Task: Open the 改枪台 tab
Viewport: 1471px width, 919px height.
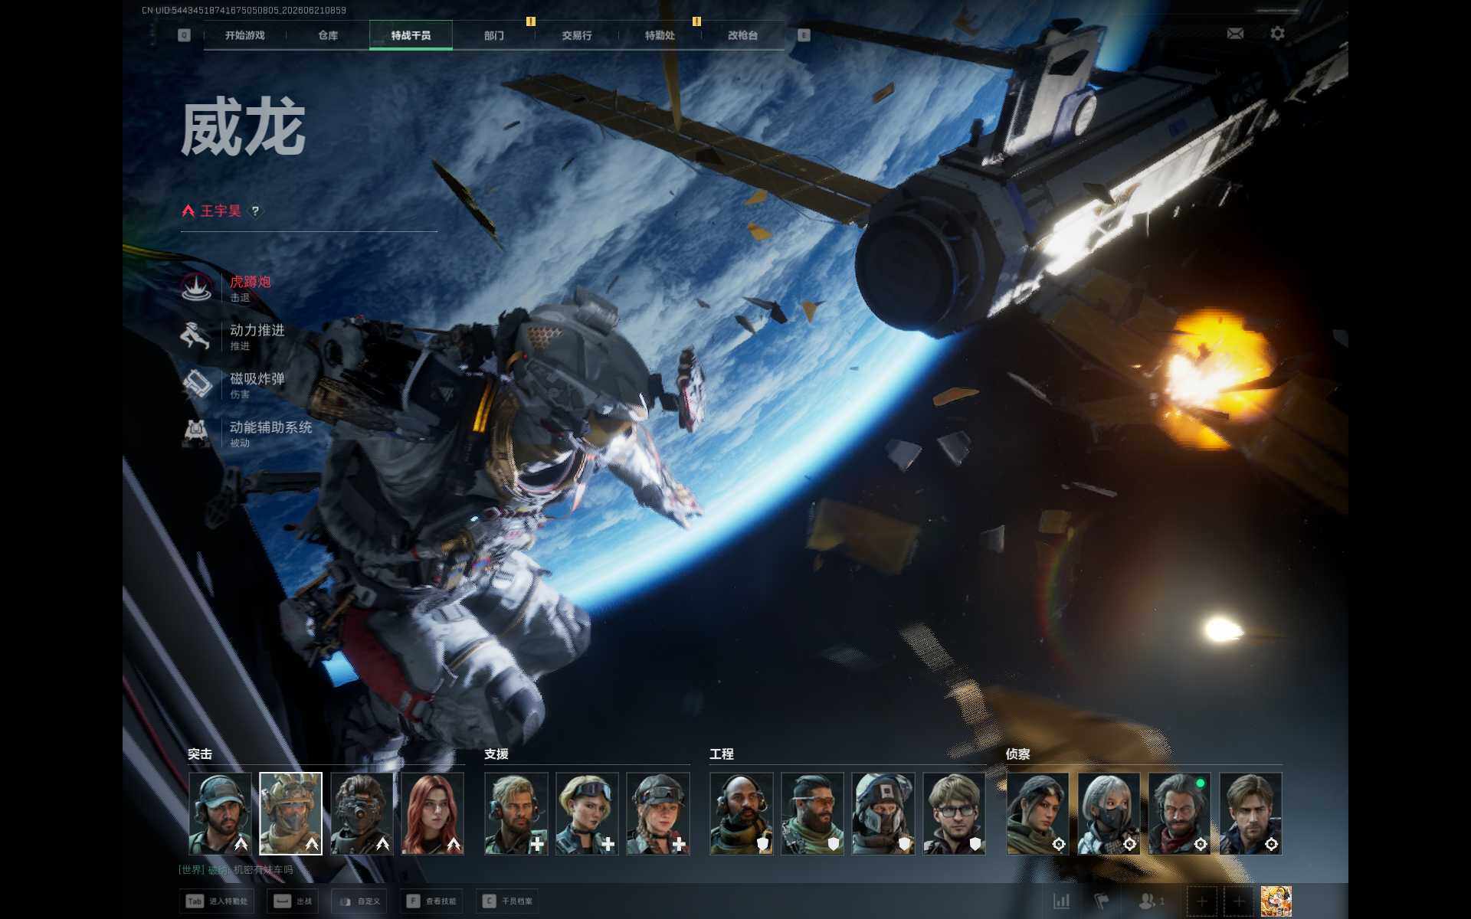Action: (x=742, y=35)
